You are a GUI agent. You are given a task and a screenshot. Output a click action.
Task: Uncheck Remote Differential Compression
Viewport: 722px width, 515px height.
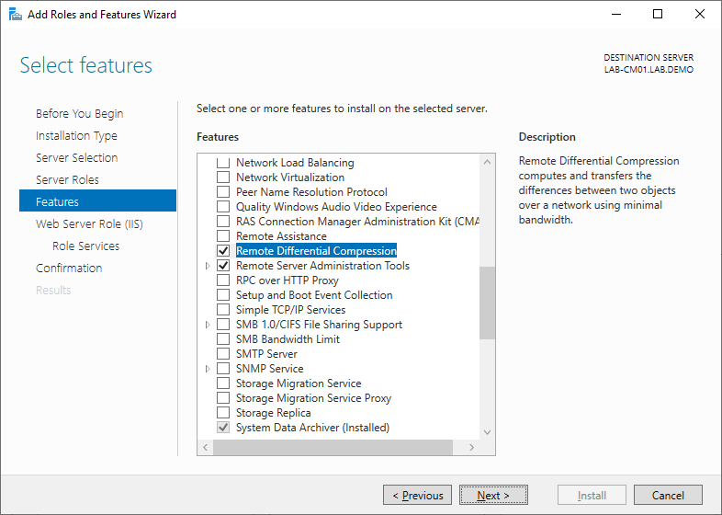tap(222, 251)
